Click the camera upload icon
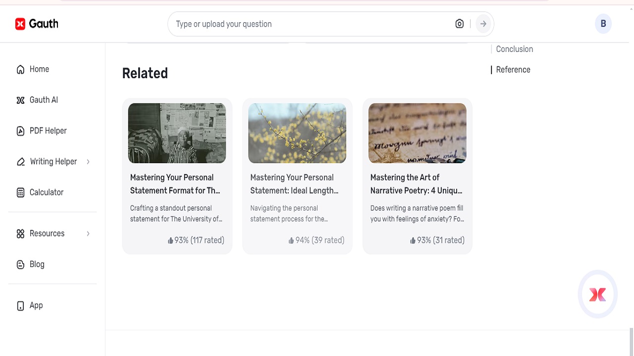634x356 pixels. (x=460, y=24)
